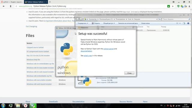The height and width of the screenshot is (108, 192).
Task: Close the Python Release browser tab
Action: (46, 2)
